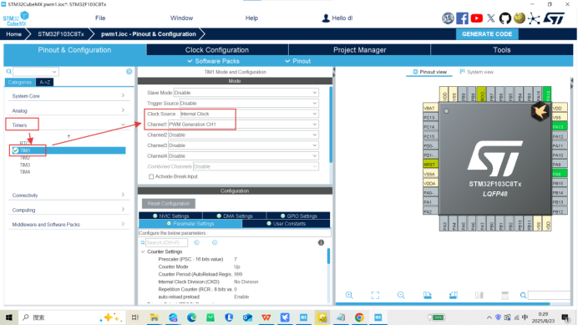
Task: Collapse the Counter Settings group
Action: pos(143,251)
